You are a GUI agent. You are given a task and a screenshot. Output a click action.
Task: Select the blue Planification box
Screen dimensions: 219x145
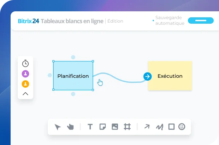(73, 76)
